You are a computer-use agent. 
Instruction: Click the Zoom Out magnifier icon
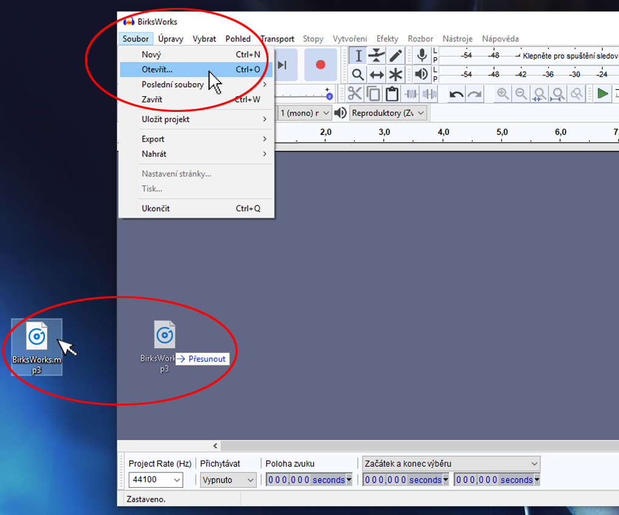tap(521, 94)
